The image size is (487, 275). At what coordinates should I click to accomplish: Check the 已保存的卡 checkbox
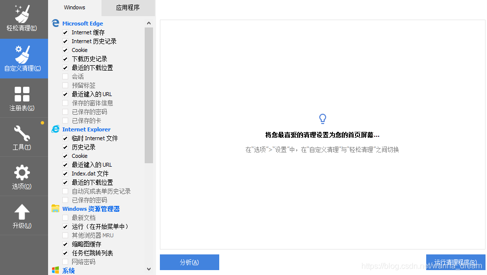coord(65,121)
